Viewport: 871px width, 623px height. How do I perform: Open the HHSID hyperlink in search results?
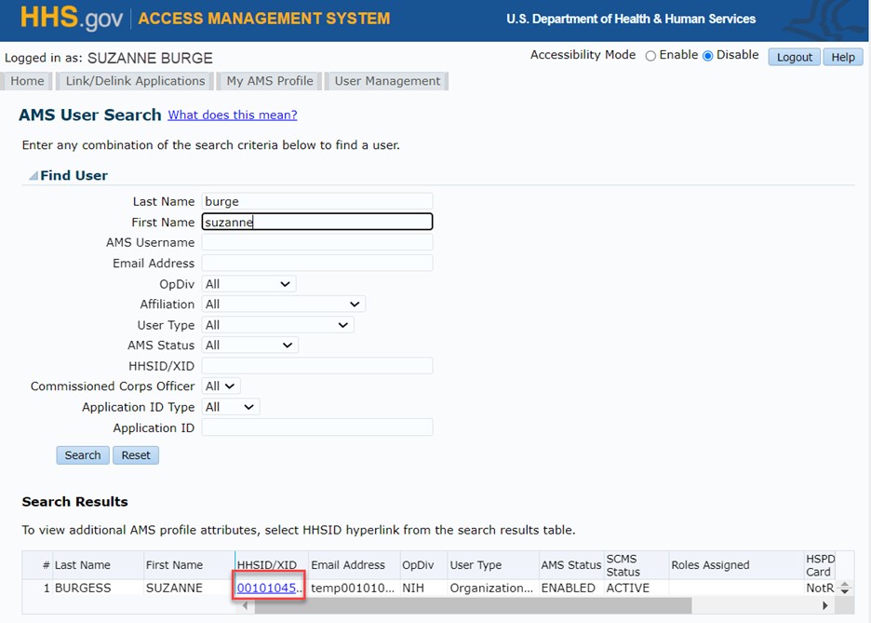coord(269,589)
